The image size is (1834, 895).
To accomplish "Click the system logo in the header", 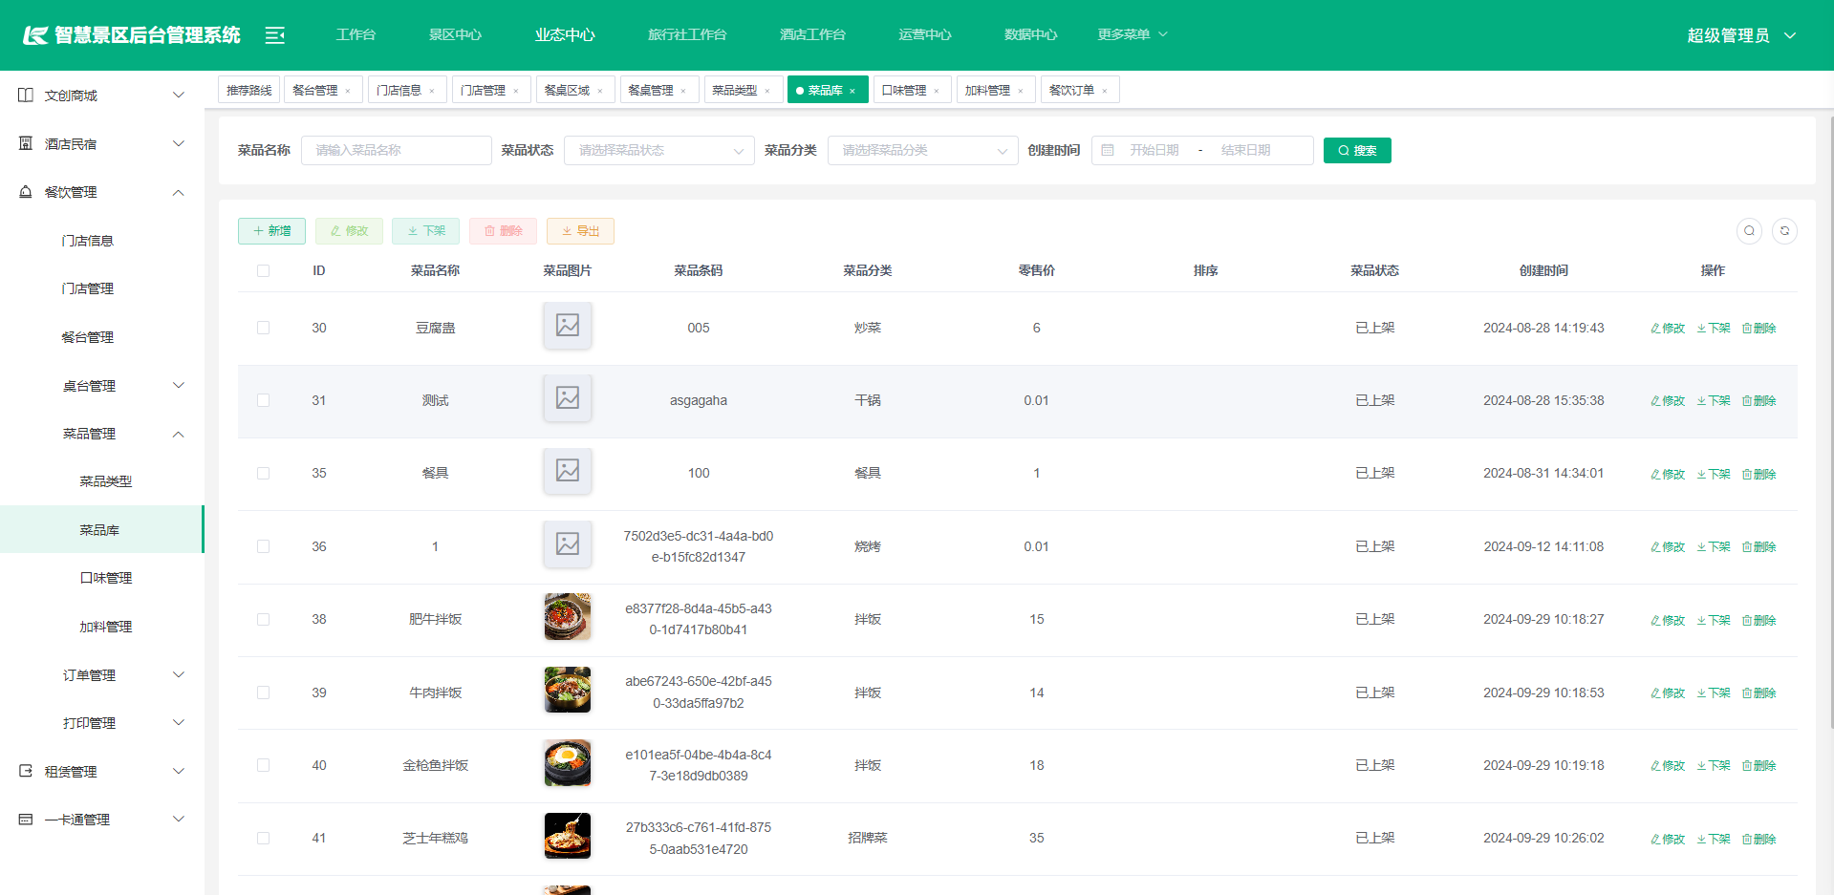I will [x=35, y=35].
